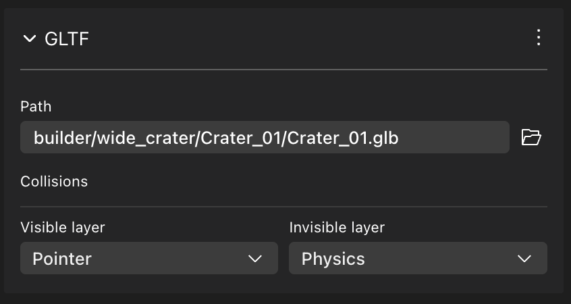Screen dimensions: 571x304
Task: Select the Pointer value text
Action: 62,259
